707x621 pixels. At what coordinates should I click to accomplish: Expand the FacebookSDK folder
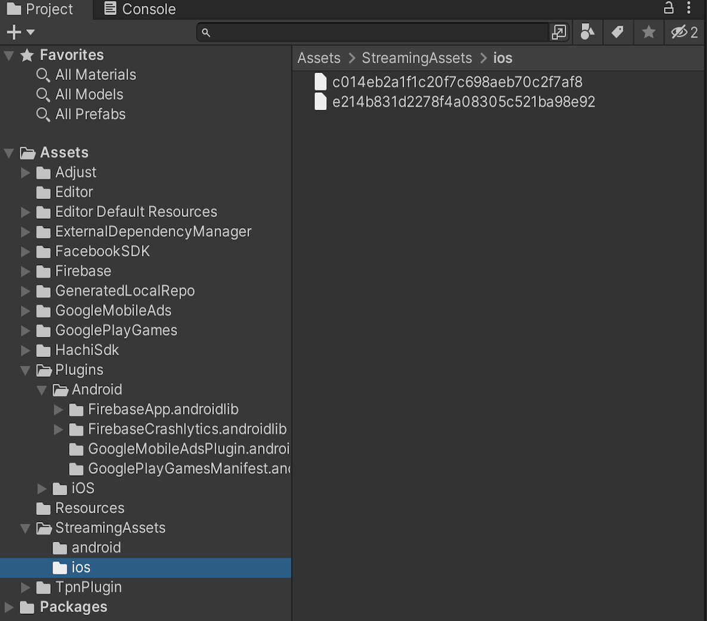[x=25, y=252]
